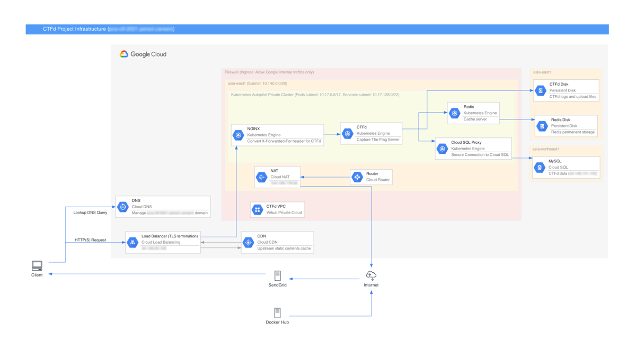The height and width of the screenshot is (351, 636).
Task: Click 'Convert X-Forwarded-For header for CTFd' text
Action: 284,141
